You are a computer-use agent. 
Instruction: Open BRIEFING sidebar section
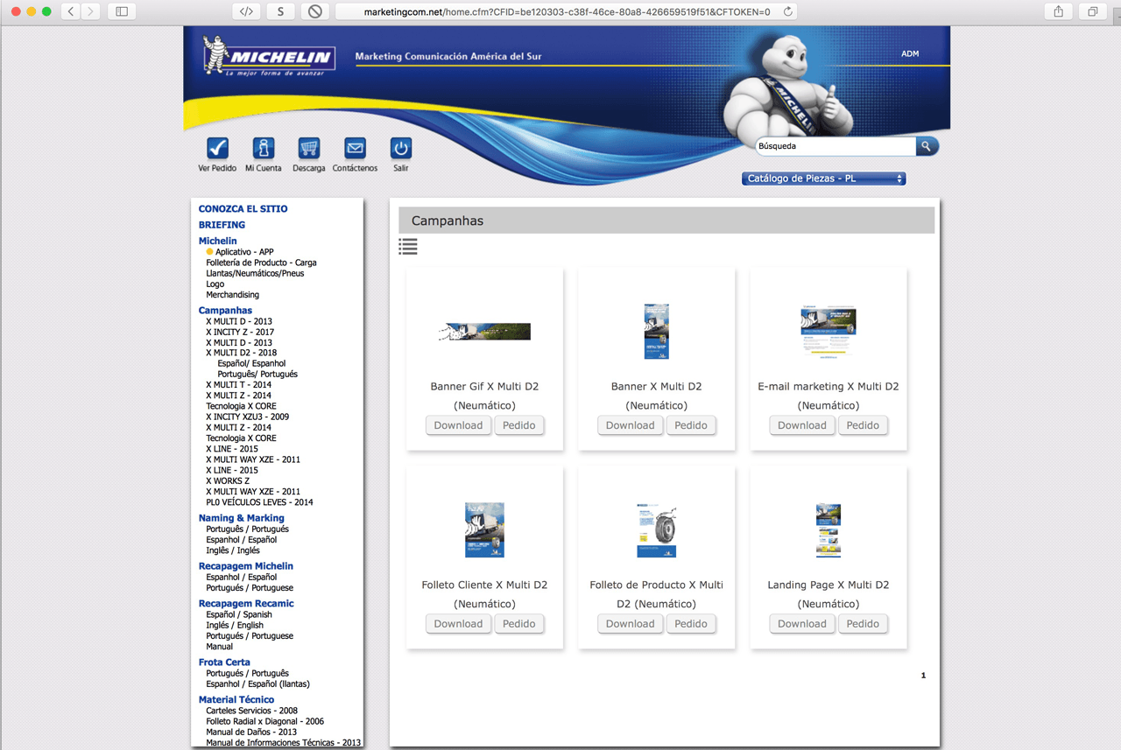pyautogui.click(x=222, y=225)
